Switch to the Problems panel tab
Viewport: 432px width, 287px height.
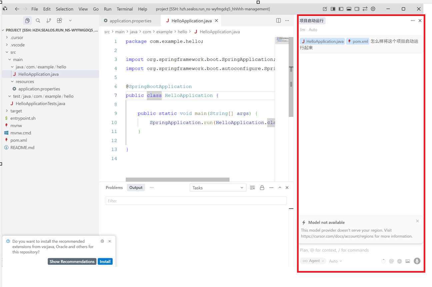click(x=114, y=188)
